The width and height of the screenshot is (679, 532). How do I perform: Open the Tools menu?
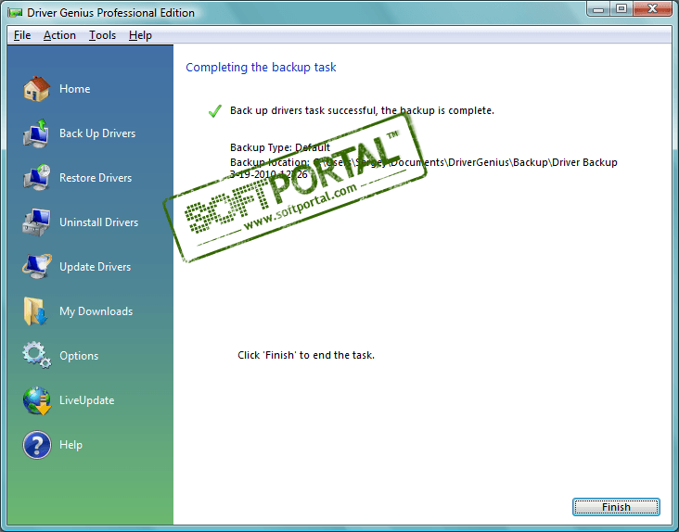102,35
